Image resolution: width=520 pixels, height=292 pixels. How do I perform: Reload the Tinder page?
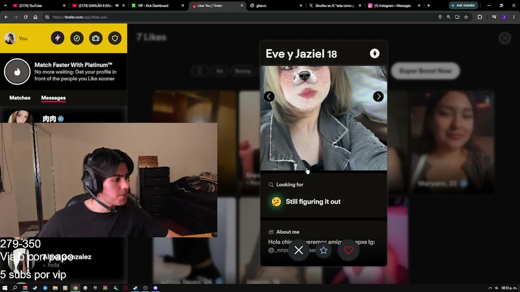[x=26, y=17]
